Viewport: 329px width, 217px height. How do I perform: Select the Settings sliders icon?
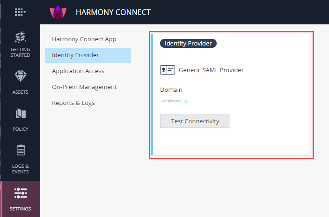click(20, 193)
